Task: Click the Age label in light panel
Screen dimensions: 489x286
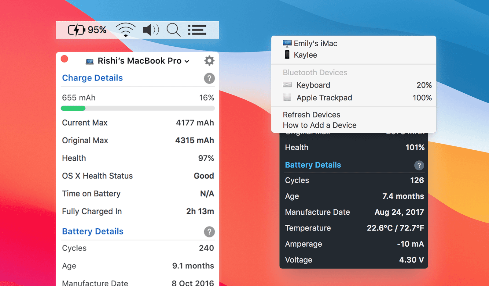Action: 69,266
